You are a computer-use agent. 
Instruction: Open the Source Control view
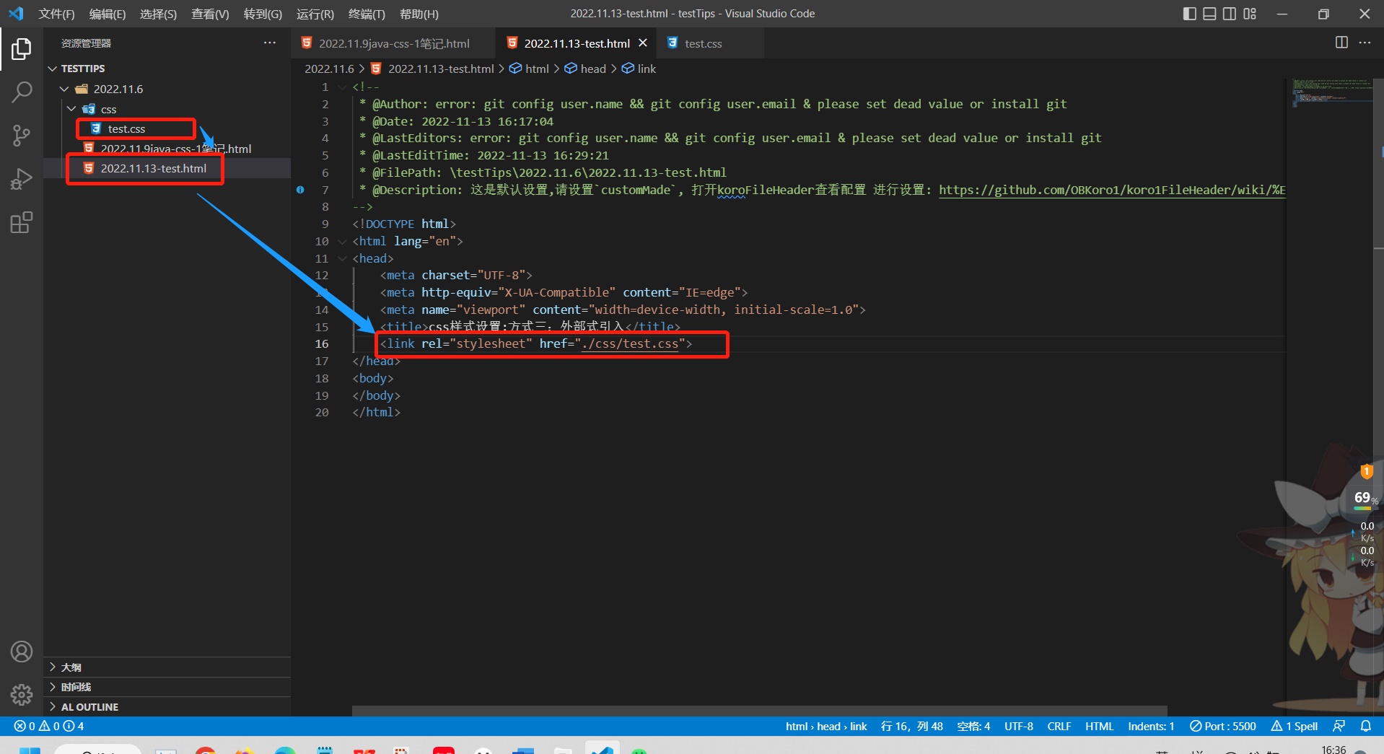click(x=22, y=136)
